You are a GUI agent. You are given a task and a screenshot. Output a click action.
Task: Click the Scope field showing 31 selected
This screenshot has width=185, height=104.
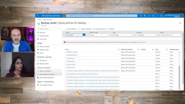pyautogui.click(x=74, y=35)
